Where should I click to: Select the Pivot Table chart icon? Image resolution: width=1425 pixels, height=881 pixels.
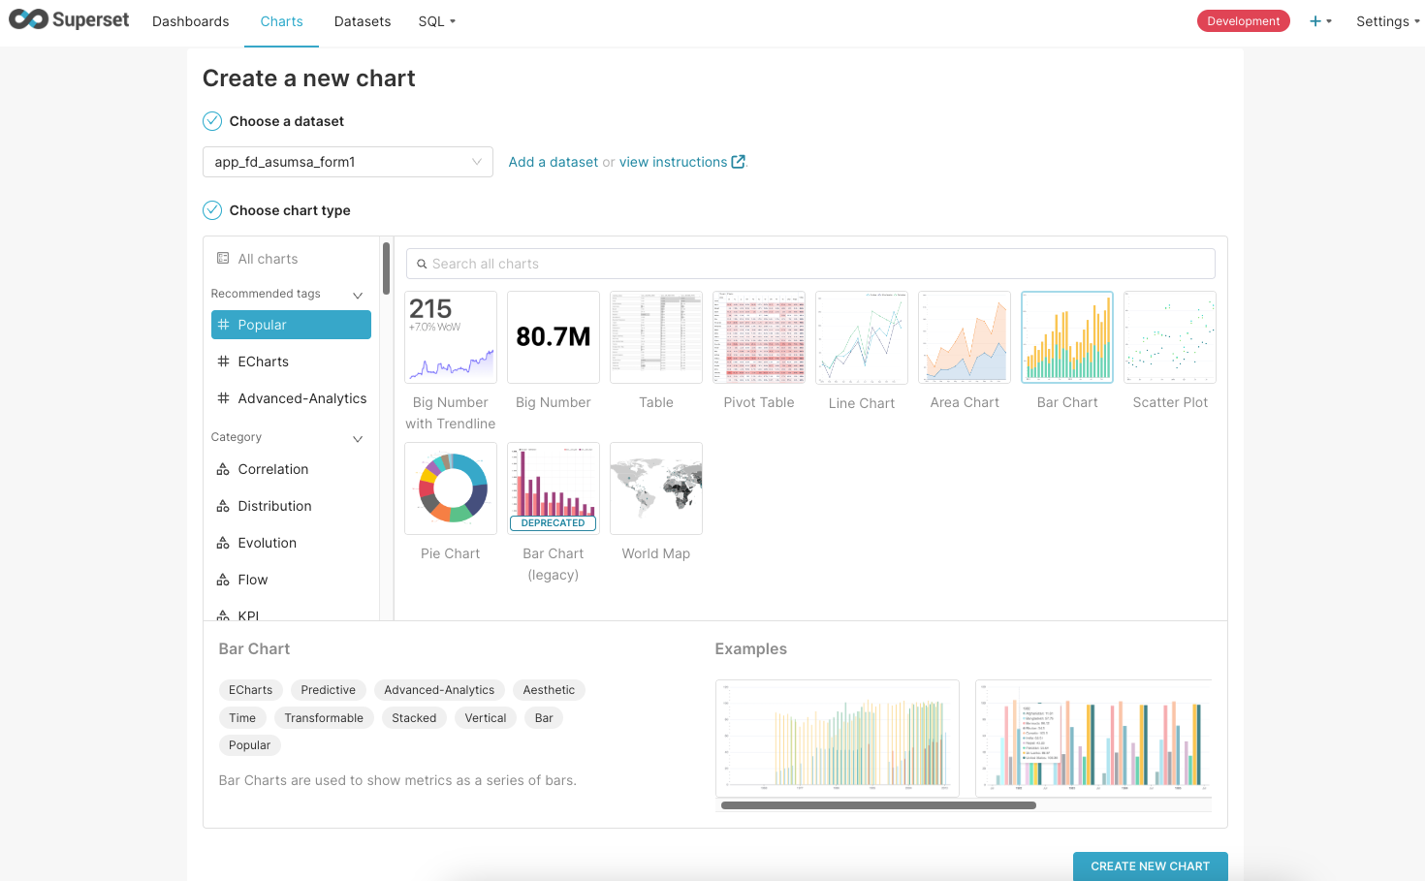(759, 337)
